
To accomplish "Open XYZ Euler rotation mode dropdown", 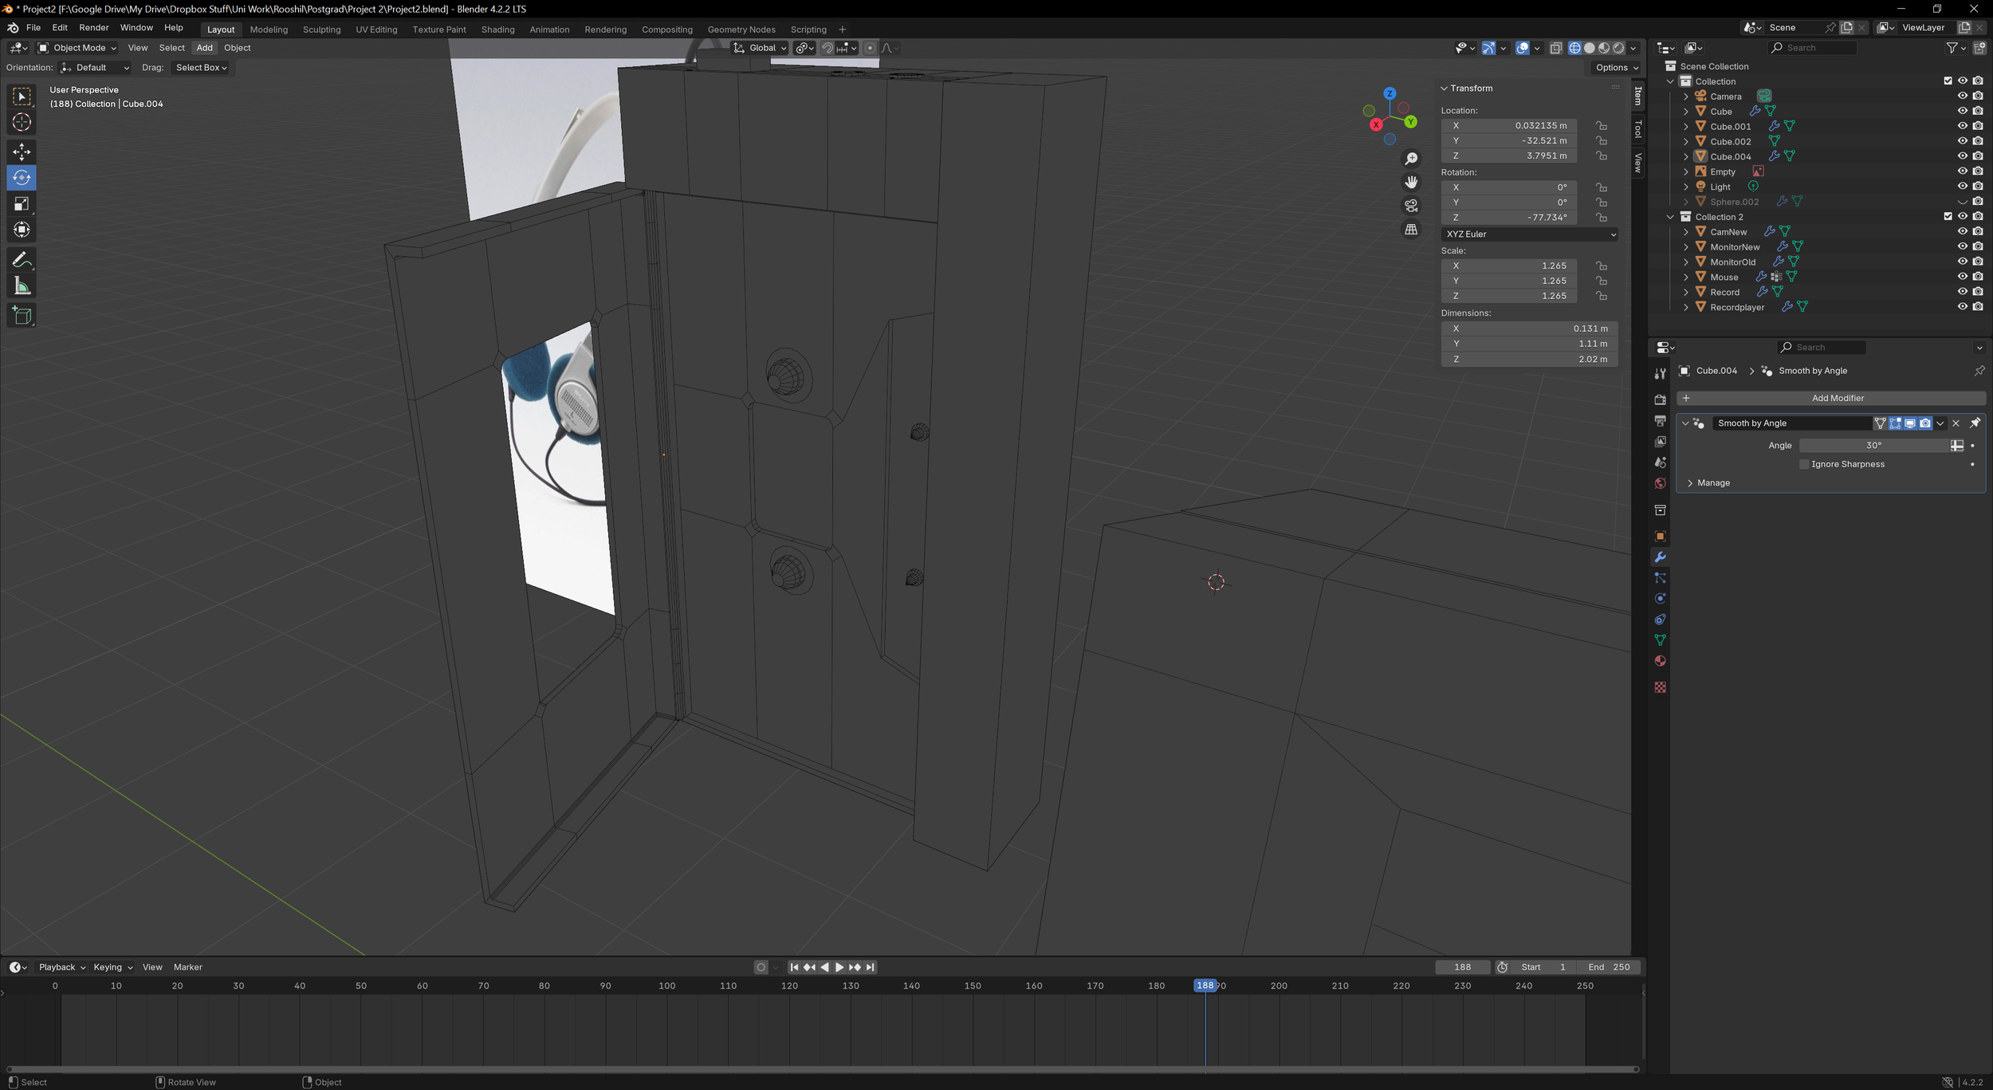I will point(1529,234).
